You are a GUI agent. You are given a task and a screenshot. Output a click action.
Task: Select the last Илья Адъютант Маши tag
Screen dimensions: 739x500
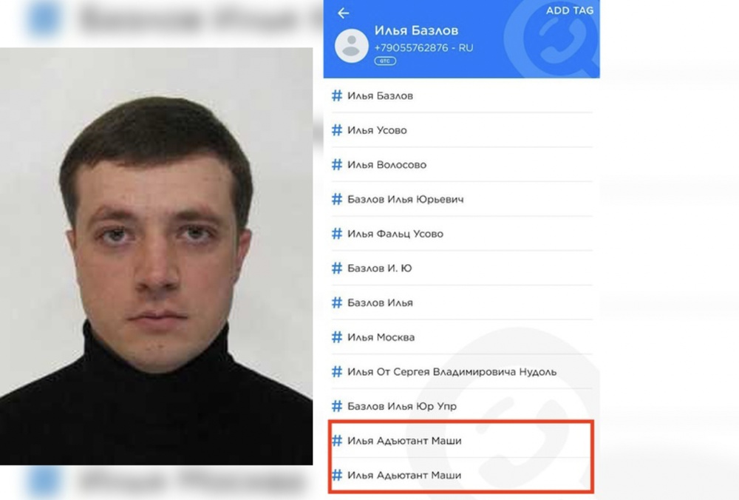(x=462, y=475)
